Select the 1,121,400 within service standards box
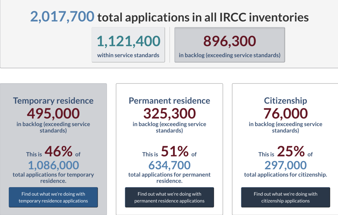Image resolution: width=338 pixels, height=215 pixels. pos(128,45)
